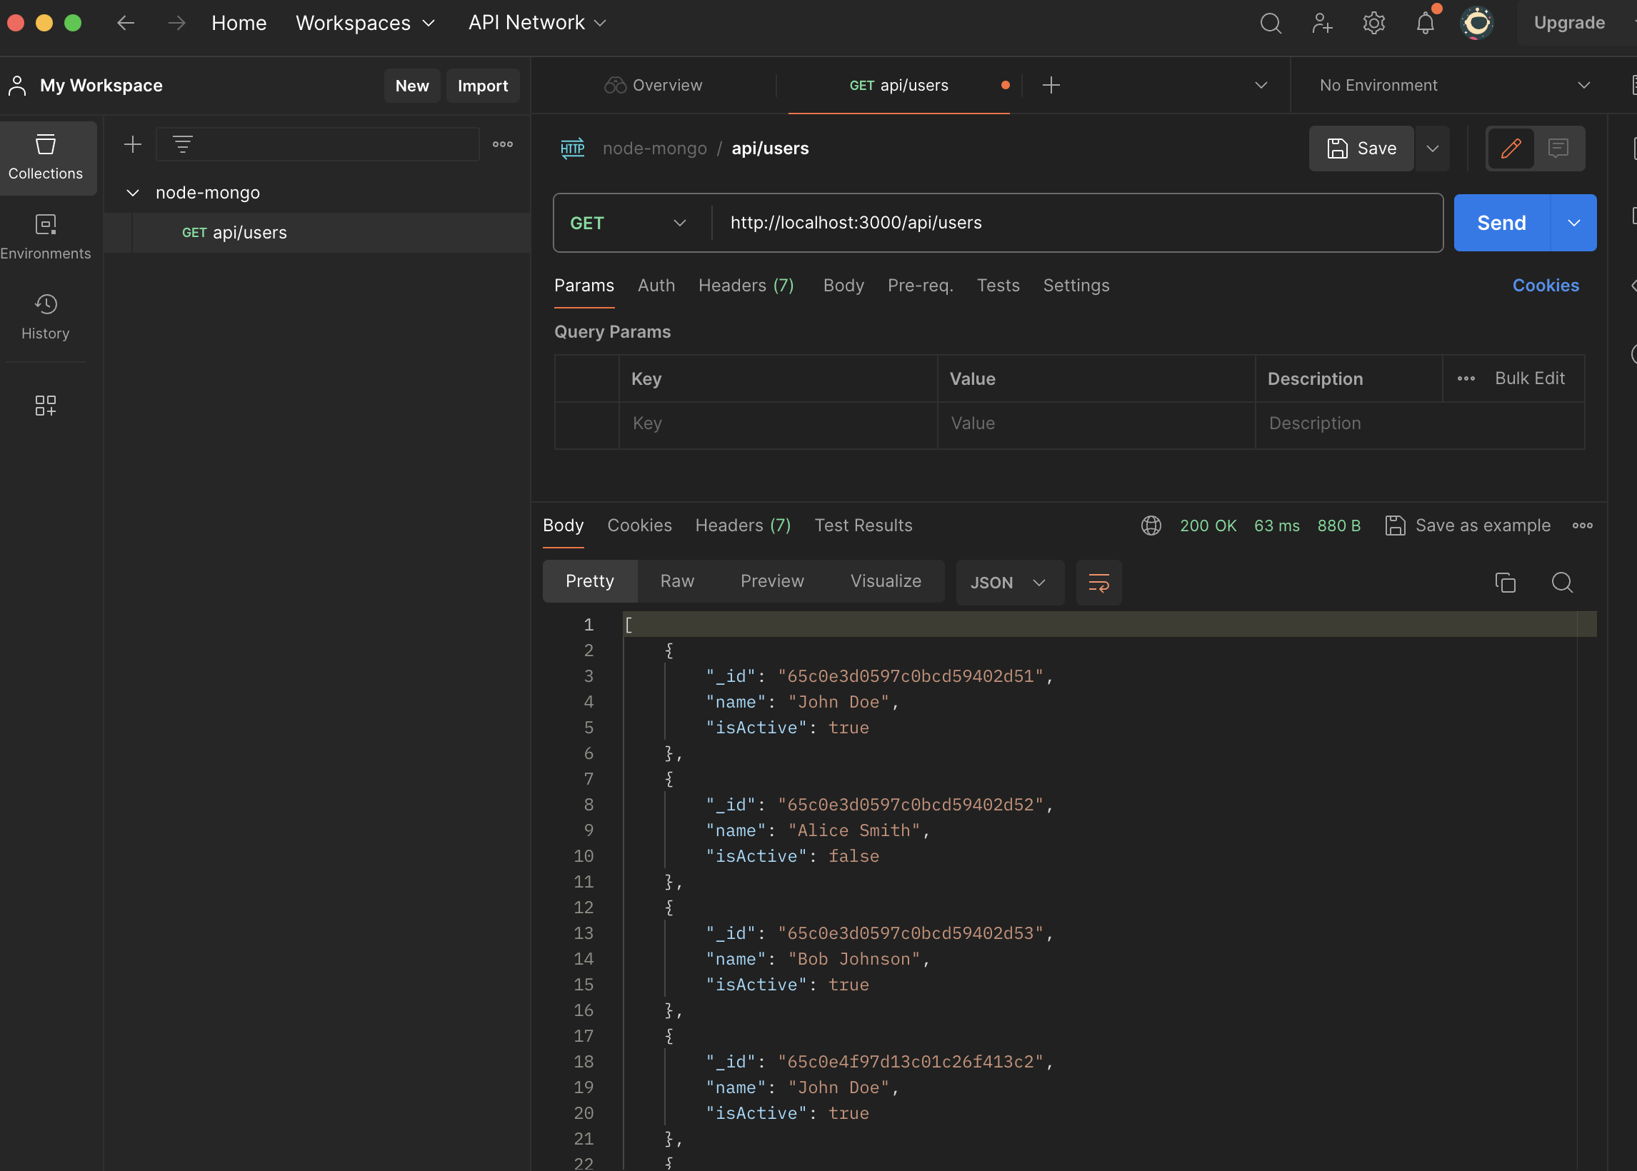Copy the response body with the copy icon
The width and height of the screenshot is (1637, 1171).
coord(1505,582)
